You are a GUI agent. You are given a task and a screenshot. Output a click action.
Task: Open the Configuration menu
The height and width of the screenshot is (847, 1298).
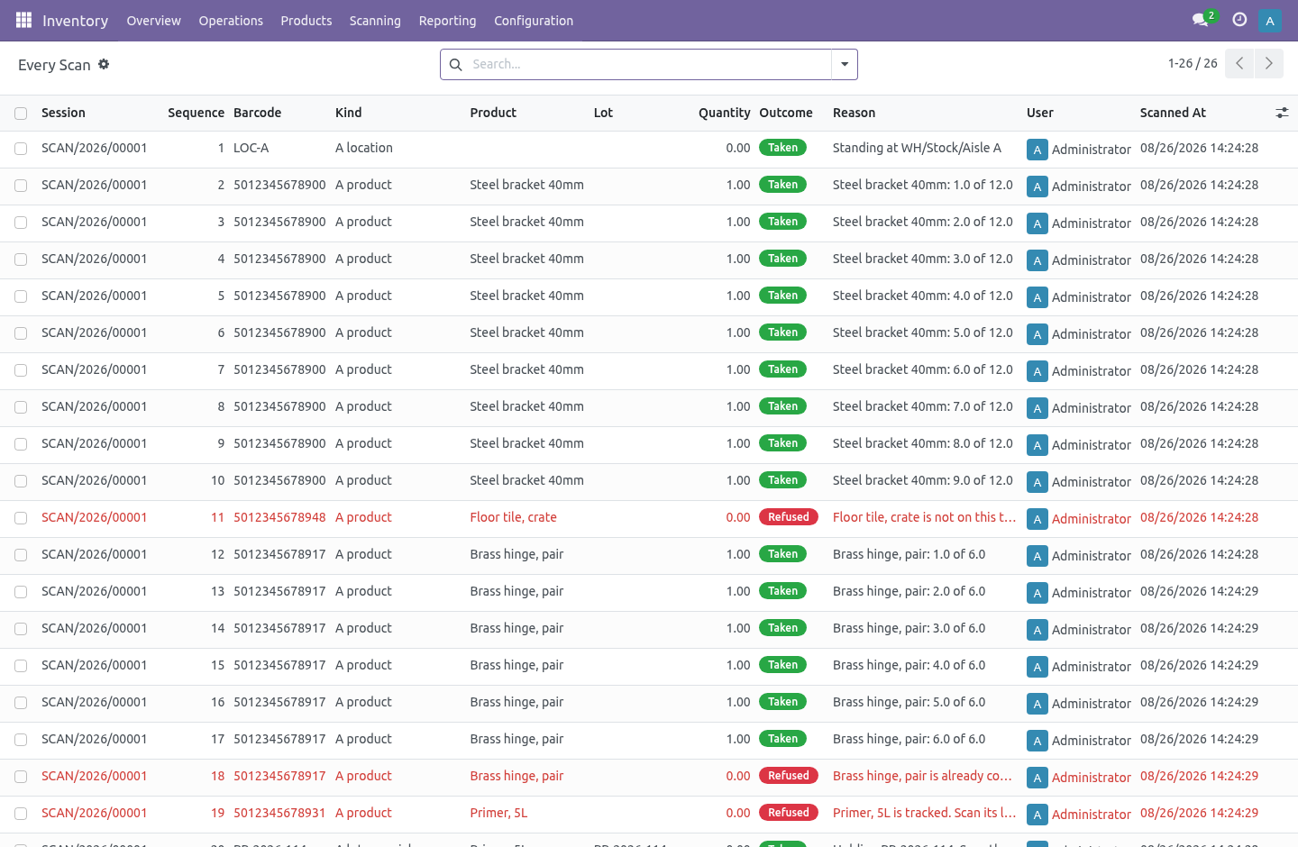point(534,20)
